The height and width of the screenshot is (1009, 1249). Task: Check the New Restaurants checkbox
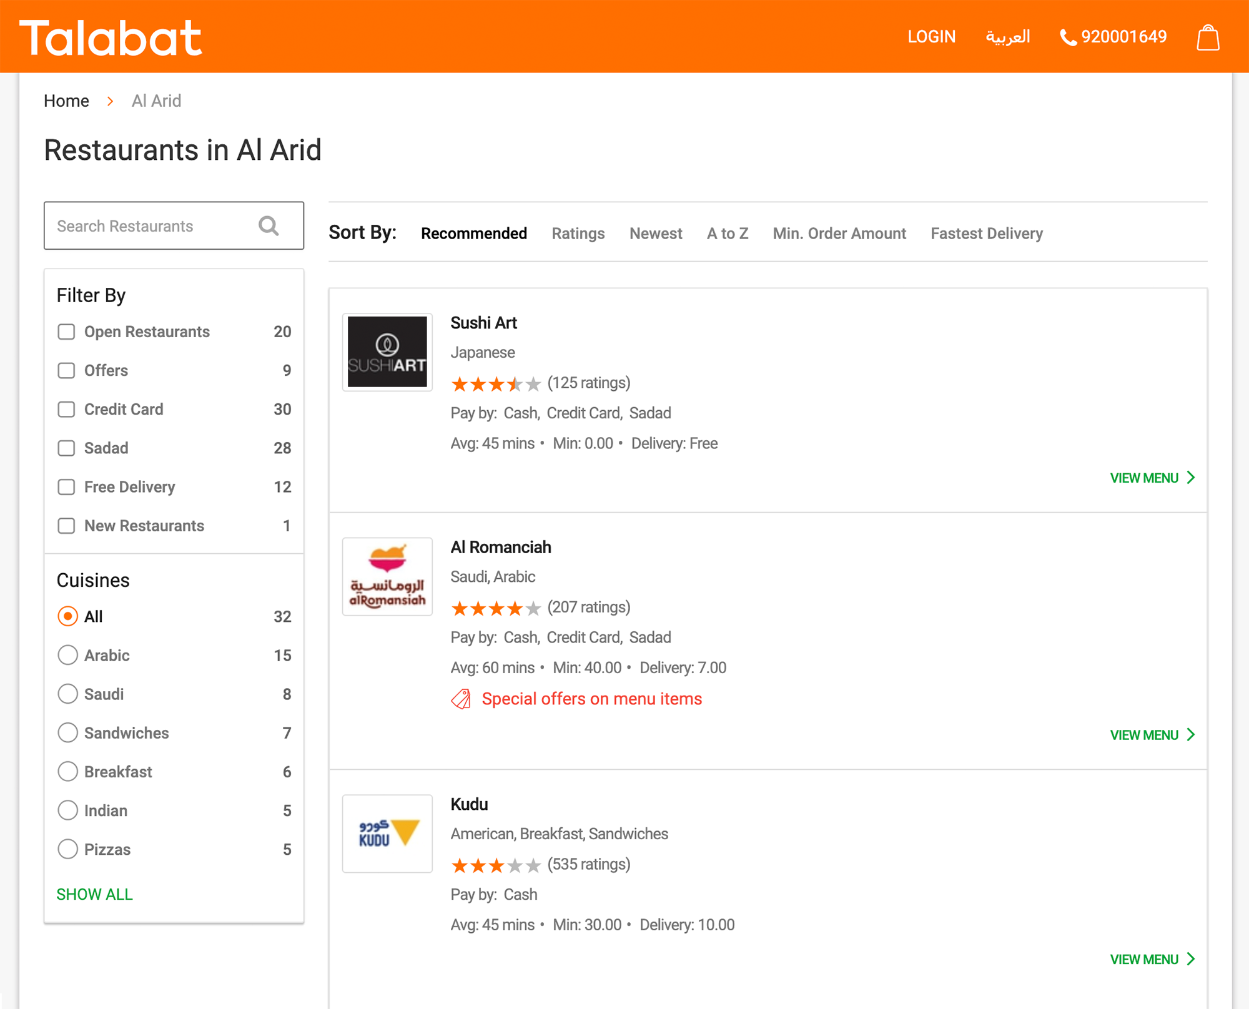tap(66, 526)
